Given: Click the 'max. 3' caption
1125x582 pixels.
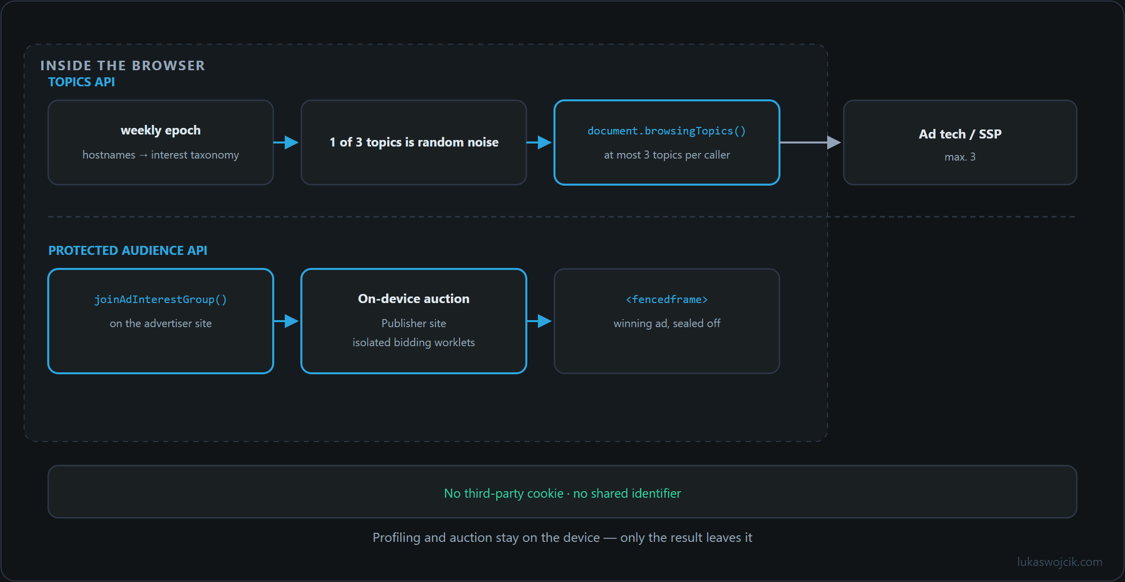Looking at the screenshot, I should [x=960, y=157].
